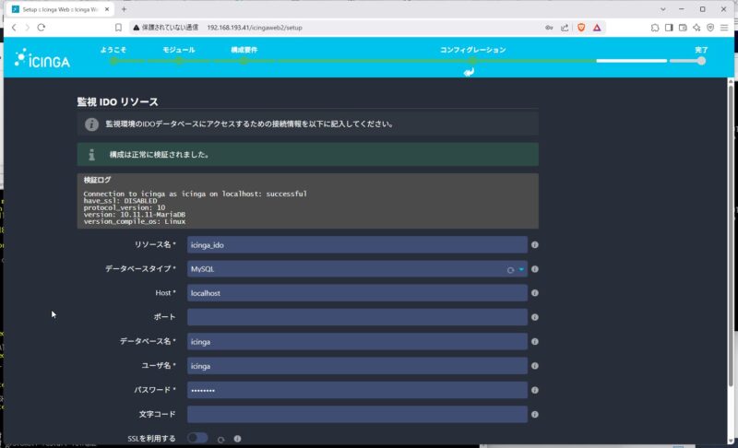Viewport: 738px width, 448px height.
Task: Click the insecure connection warning icon
Action: 136,28
